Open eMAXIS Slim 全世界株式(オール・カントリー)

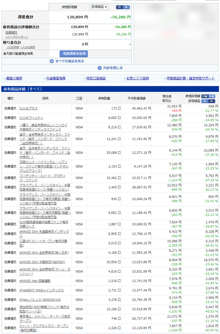[44, 272]
